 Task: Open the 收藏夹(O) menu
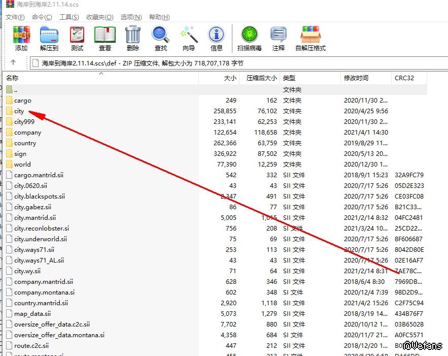click(x=99, y=17)
